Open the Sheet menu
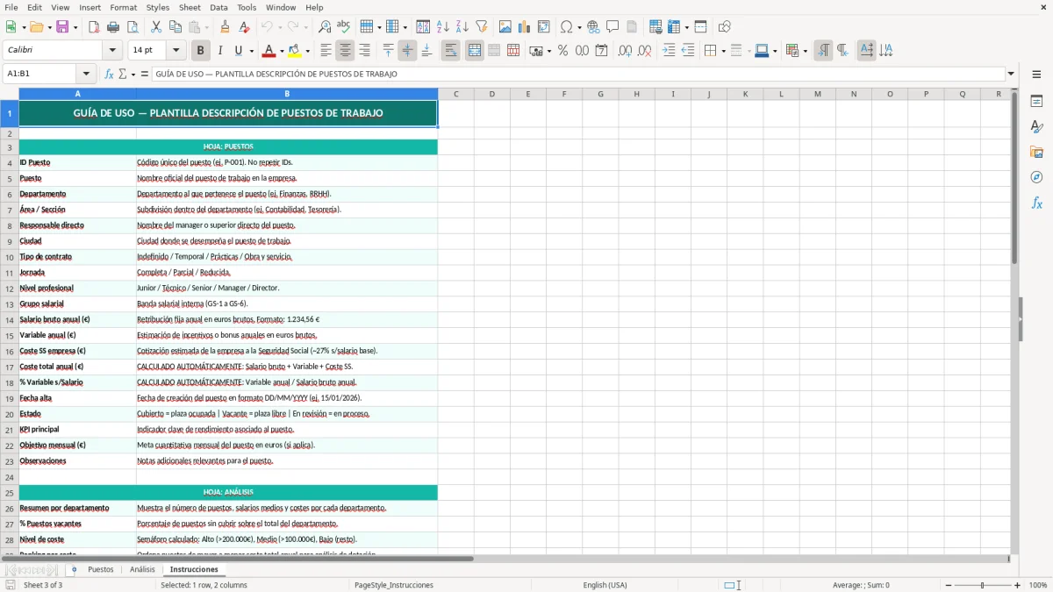This screenshot has width=1053, height=592. tap(190, 7)
